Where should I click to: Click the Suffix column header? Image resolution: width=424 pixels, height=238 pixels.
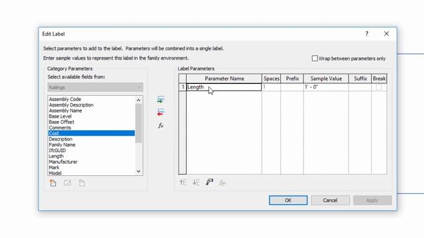pos(360,79)
